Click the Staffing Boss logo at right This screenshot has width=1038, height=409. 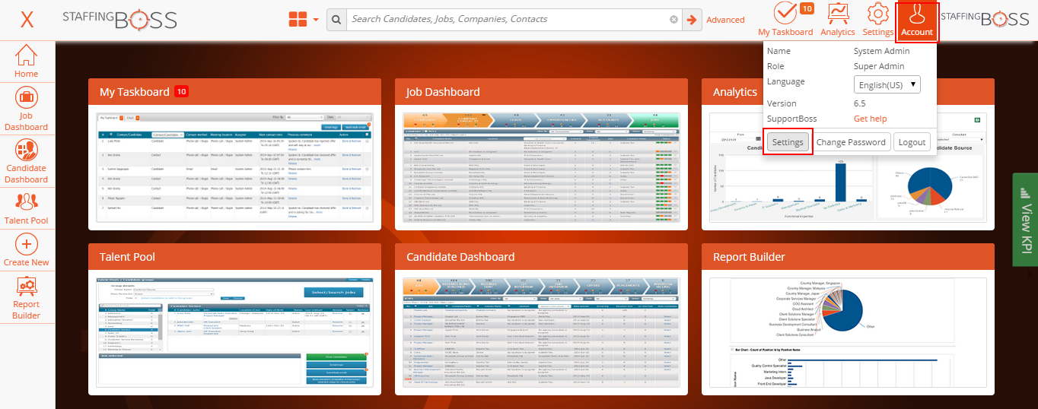(985, 20)
